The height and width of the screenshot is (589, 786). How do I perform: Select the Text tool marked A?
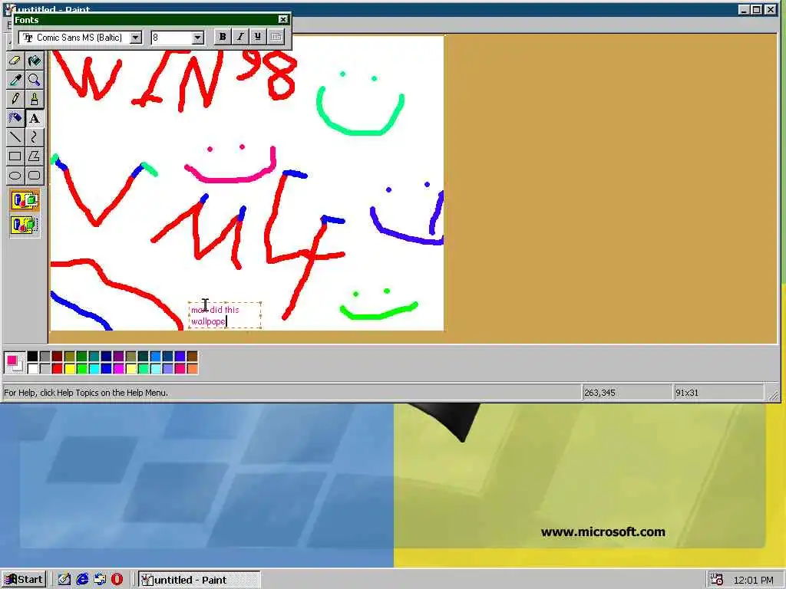35,117
